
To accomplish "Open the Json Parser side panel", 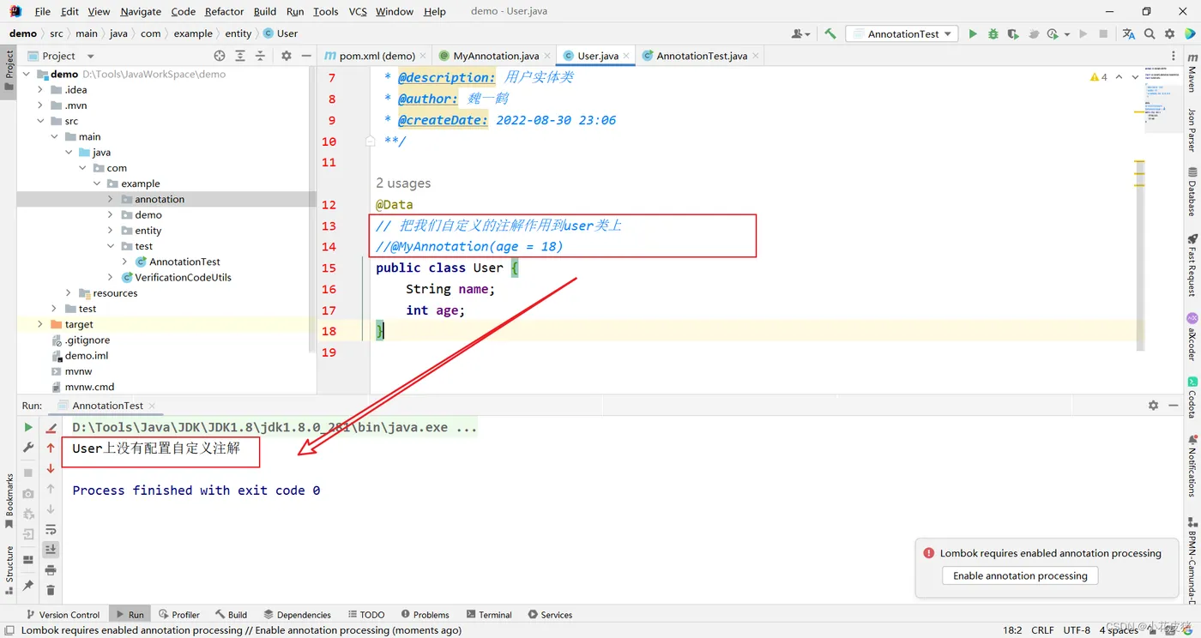I will coord(1192,130).
